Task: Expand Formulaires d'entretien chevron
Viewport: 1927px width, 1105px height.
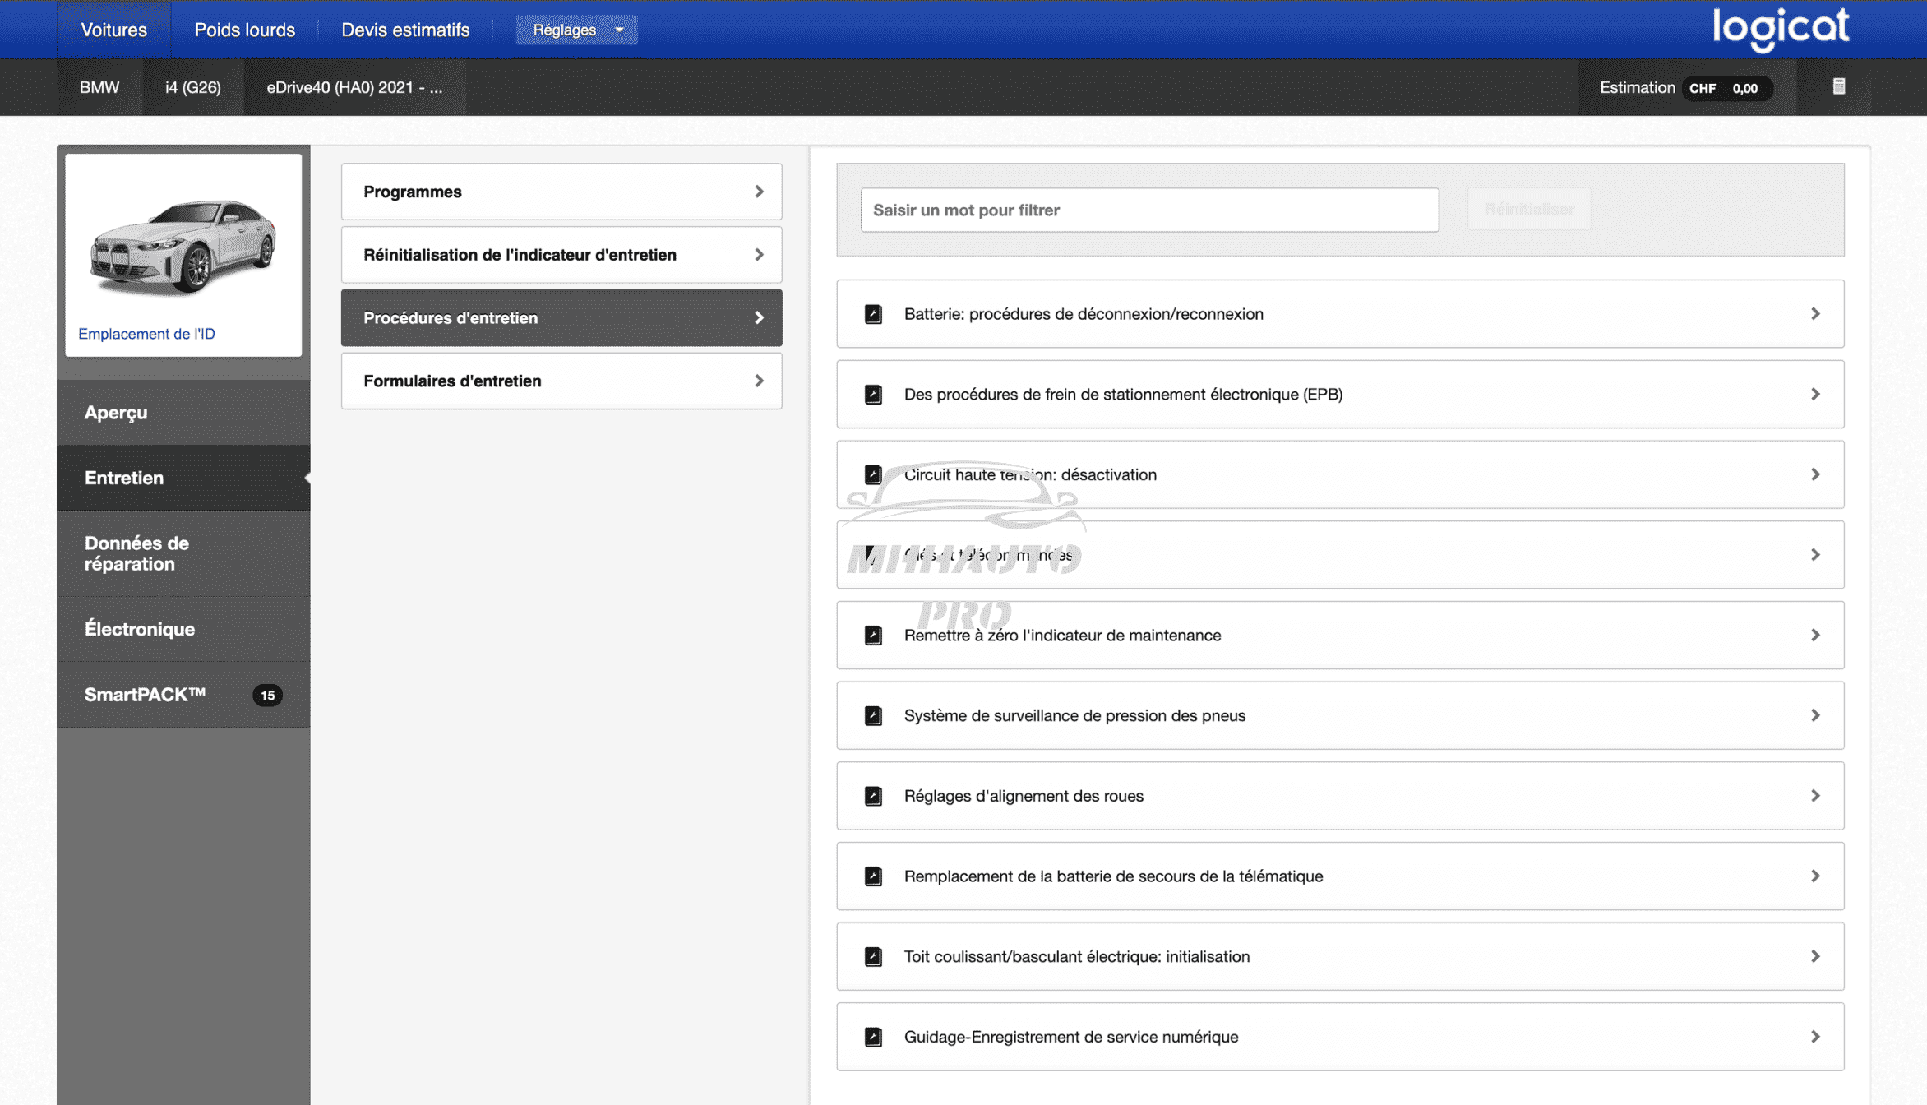Action: (759, 381)
